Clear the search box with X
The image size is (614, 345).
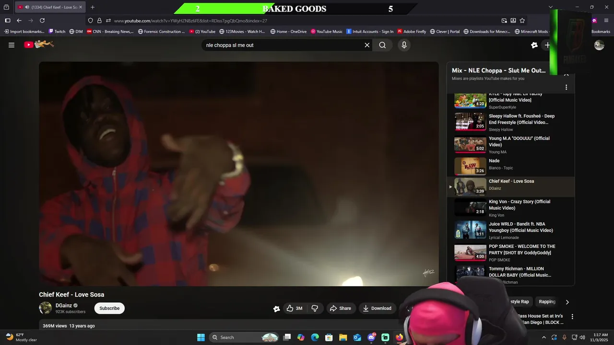point(367,45)
